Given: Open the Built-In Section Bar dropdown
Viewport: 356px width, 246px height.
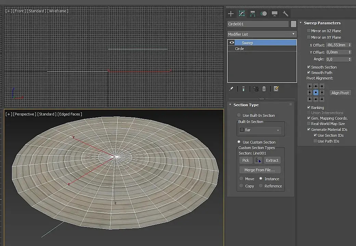Looking at the screenshot, I should (x=261, y=130).
